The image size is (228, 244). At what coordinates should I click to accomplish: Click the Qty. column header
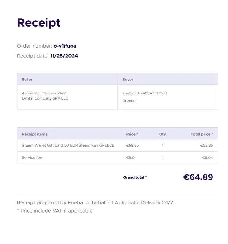163,134
